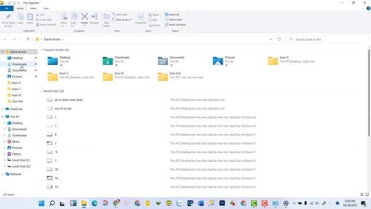Click Invert selection in the ribbon
This screenshot has height=209, width=371.
coord(175,24)
